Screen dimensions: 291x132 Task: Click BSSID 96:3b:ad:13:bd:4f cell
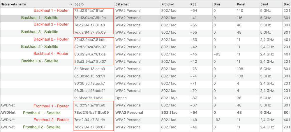point(89,91)
